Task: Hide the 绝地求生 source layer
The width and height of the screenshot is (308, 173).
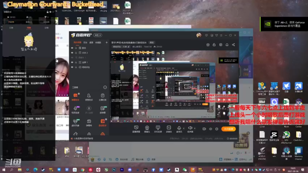Action: [72, 67]
